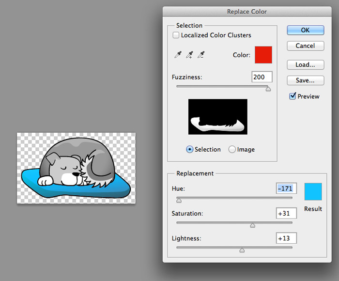Image resolution: width=339 pixels, height=281 pixels.
Task: Open the blue Result color swatch
Action: click(313, 192)
